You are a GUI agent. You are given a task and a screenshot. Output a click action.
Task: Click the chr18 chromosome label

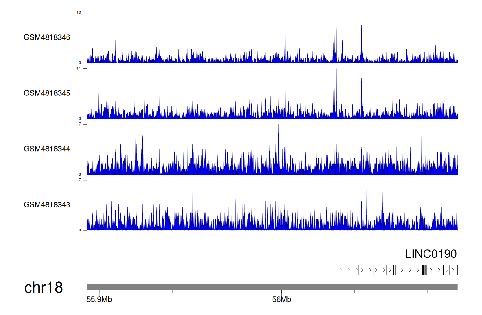click(43, 287)
